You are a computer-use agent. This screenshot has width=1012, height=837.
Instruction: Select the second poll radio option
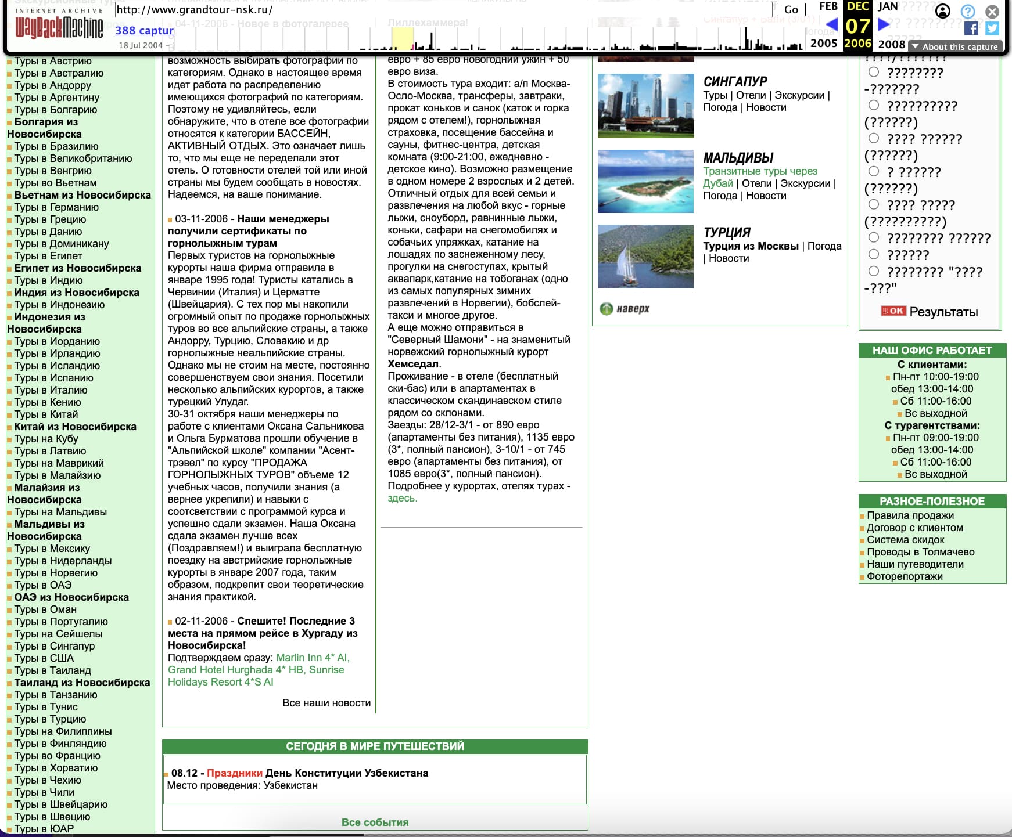point(874,105)
